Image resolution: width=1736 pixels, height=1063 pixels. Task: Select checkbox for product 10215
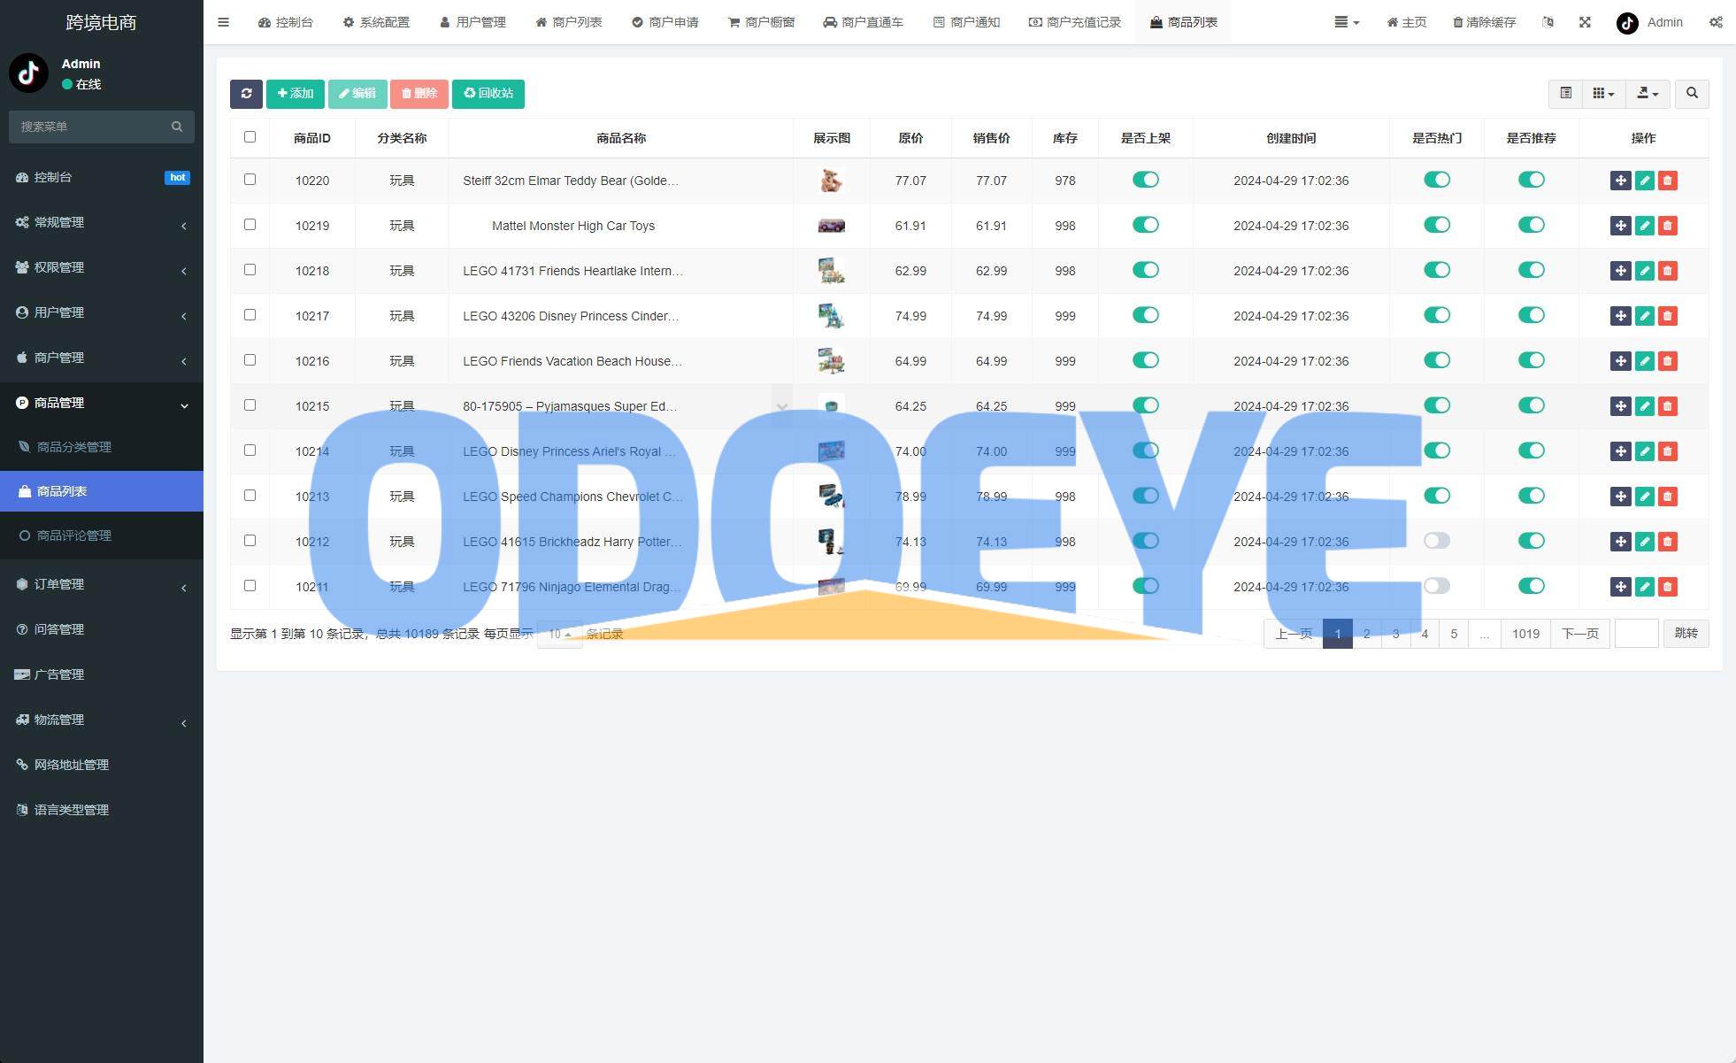250,405
